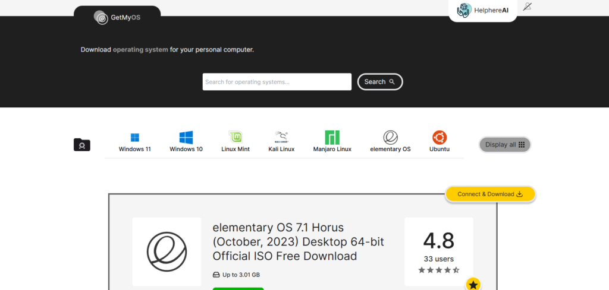This screenshot has width=609, height=290.
Task: Click the operating system highlighted word
Action: pyautogui.click(x=140, y=50)
